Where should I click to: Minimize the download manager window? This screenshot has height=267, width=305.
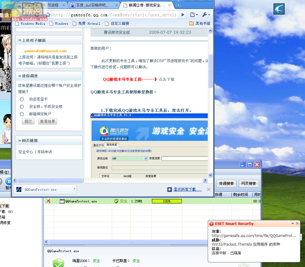(242, 165)
